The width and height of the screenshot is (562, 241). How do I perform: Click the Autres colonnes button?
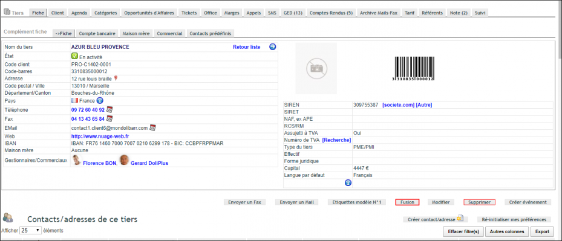point(507,232)
